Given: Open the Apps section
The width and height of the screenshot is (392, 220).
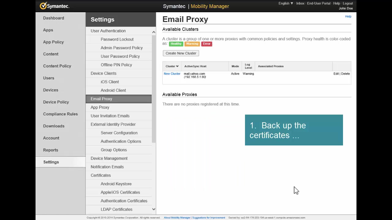Looking at the screenshot, I should pos(48,30).
